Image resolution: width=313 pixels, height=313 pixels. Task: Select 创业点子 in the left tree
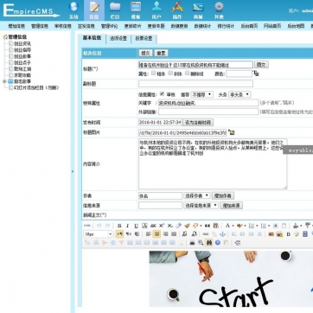point(22,62)
